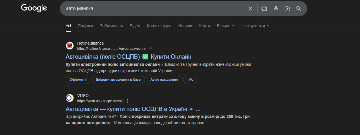Open more options for VUSO result
The image size is (360, 135).
click(x=127, y=101)
